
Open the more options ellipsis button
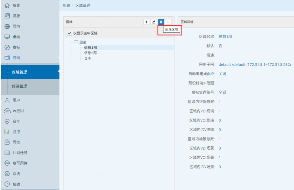168,22
